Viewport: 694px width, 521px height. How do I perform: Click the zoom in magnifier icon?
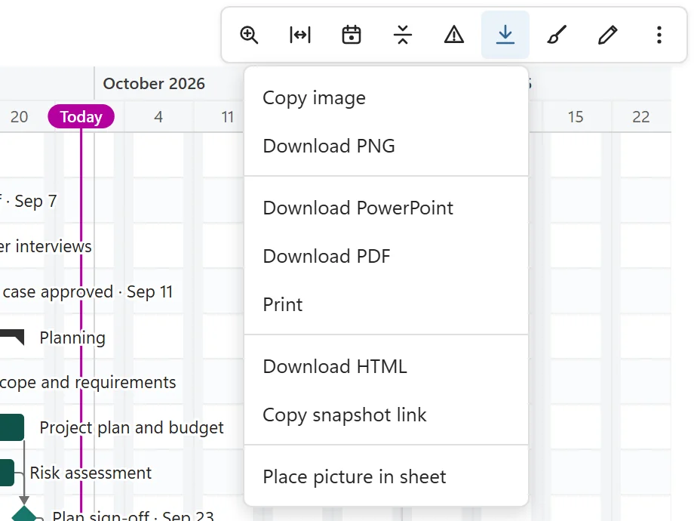click(249, 35)
